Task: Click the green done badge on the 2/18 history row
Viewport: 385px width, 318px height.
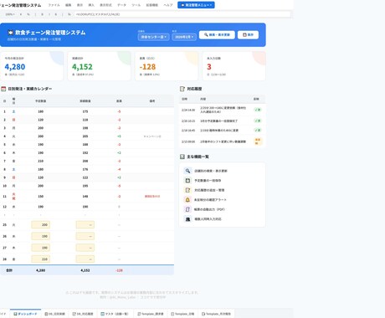Action: (258, 131)
